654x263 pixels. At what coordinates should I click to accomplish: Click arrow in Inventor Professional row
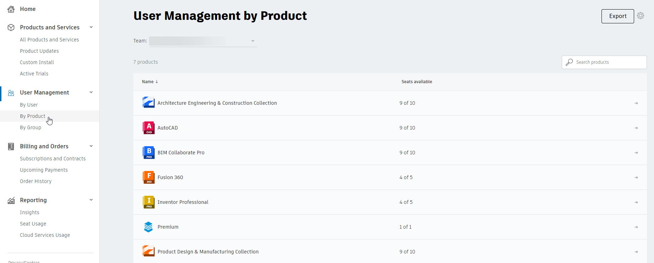tap(636, 202)
